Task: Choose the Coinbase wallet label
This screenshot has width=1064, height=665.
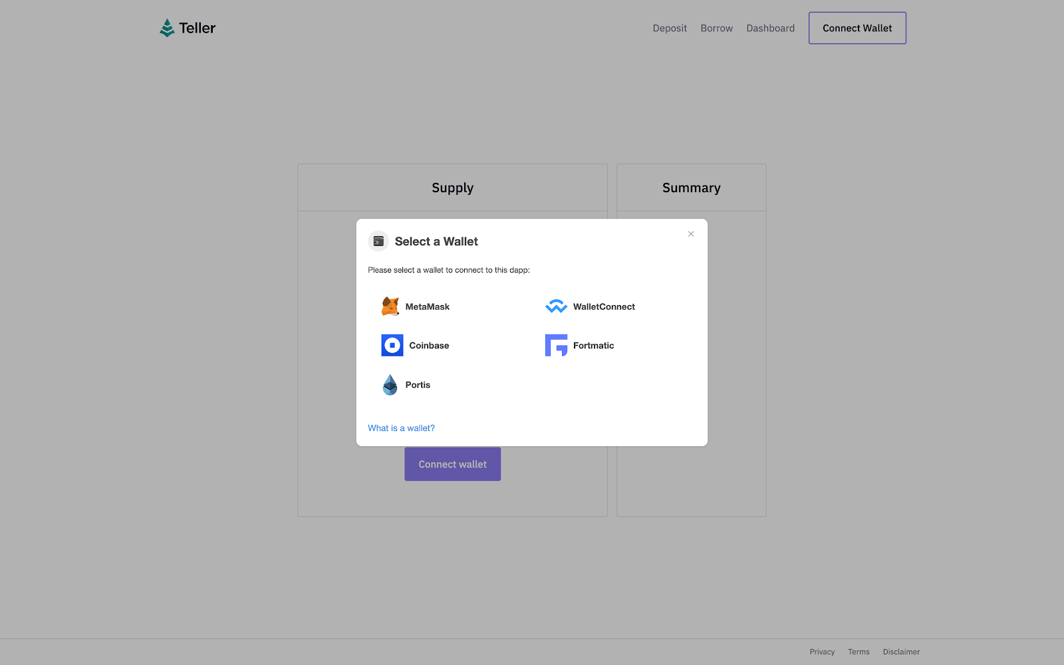Action: click(429, 346)
